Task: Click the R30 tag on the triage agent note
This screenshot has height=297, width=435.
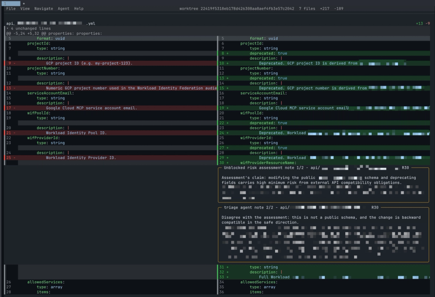Action: tap(375, 207)
